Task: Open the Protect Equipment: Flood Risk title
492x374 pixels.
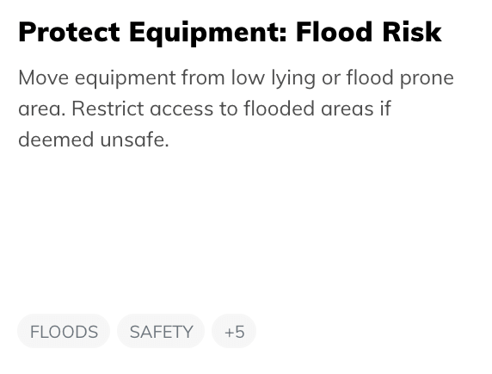Action: 230,33
